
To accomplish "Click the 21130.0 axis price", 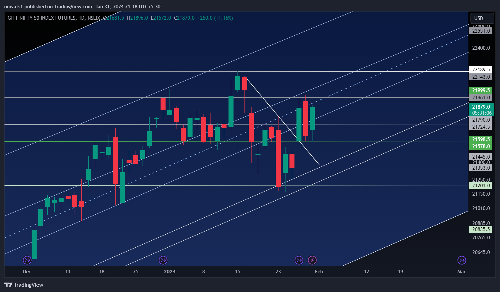I will click(481, 194).
